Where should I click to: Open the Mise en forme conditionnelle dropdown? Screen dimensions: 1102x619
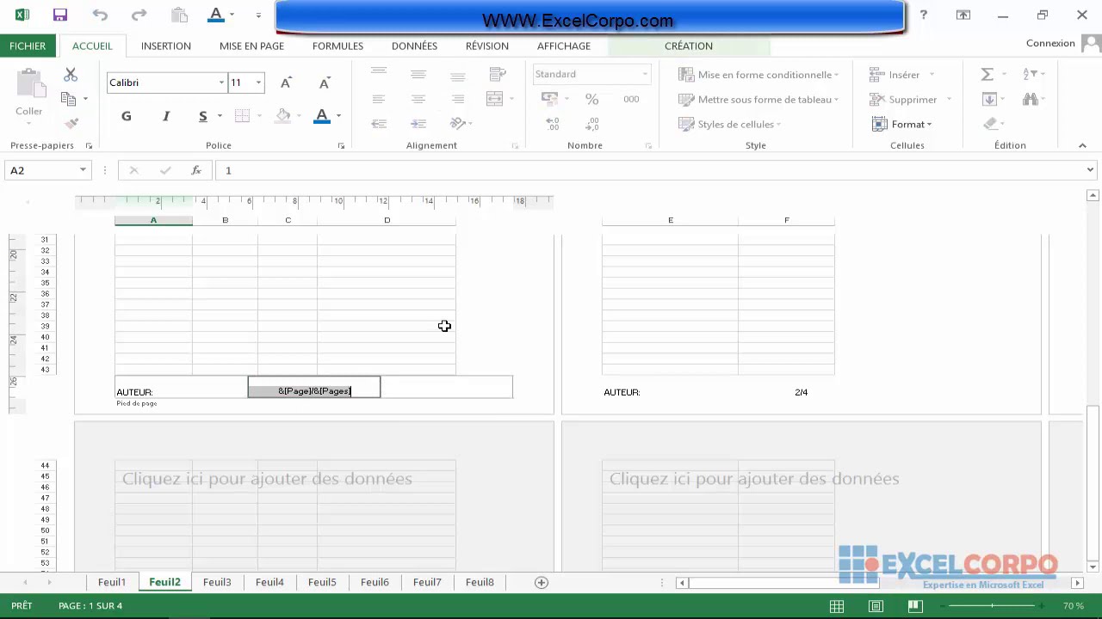tap(758, 75)
